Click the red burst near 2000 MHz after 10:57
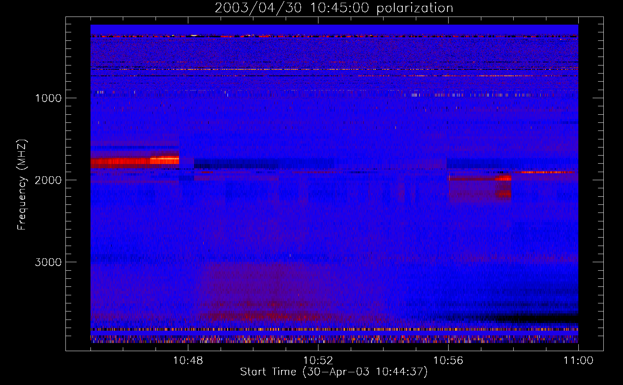Image resolution: width=623 pixels, height=385 pixels. click(x=503, y=178)
